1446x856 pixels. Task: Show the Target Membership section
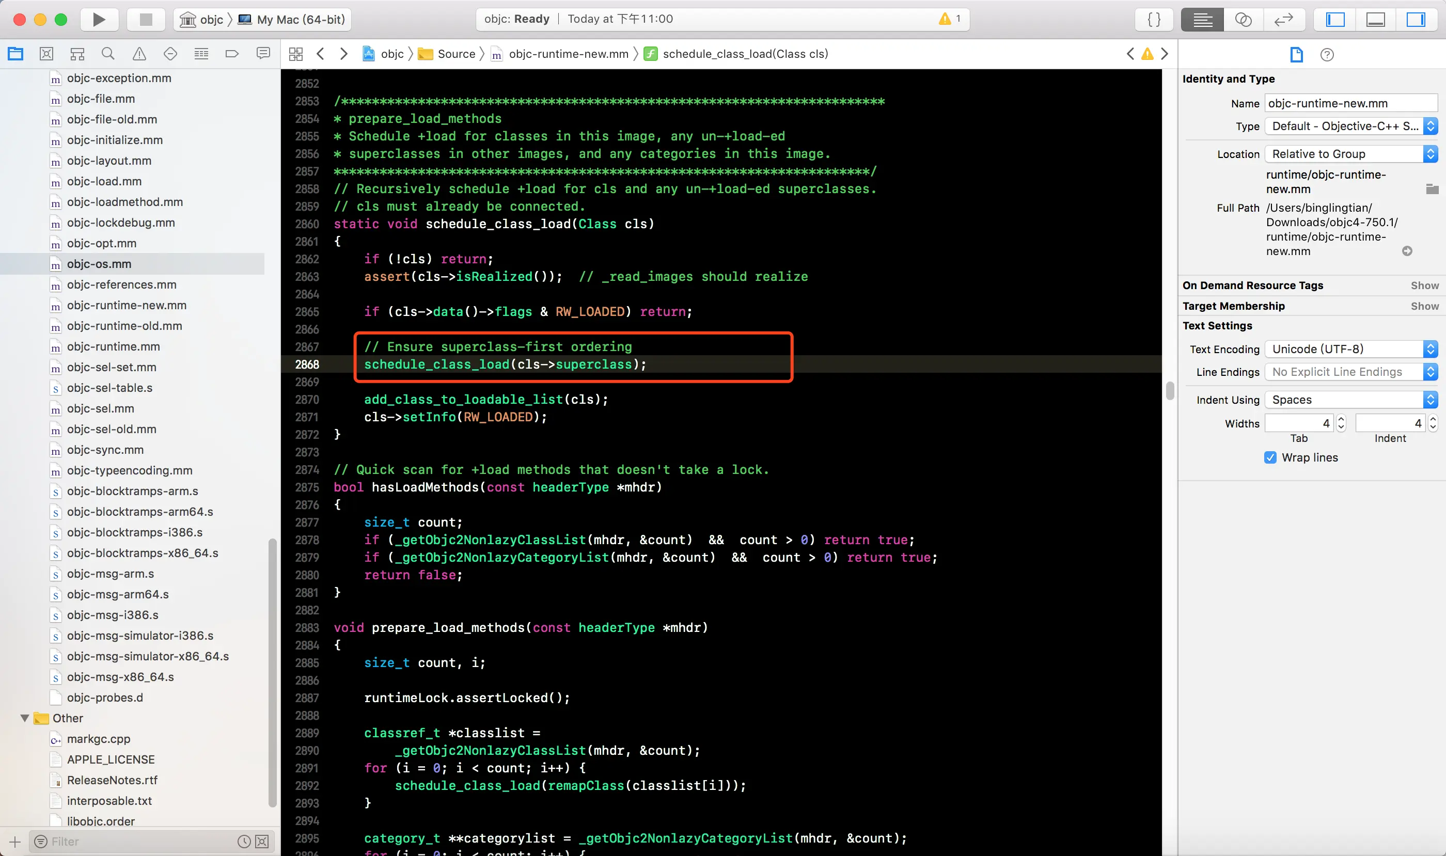[x=1424, y=306]
